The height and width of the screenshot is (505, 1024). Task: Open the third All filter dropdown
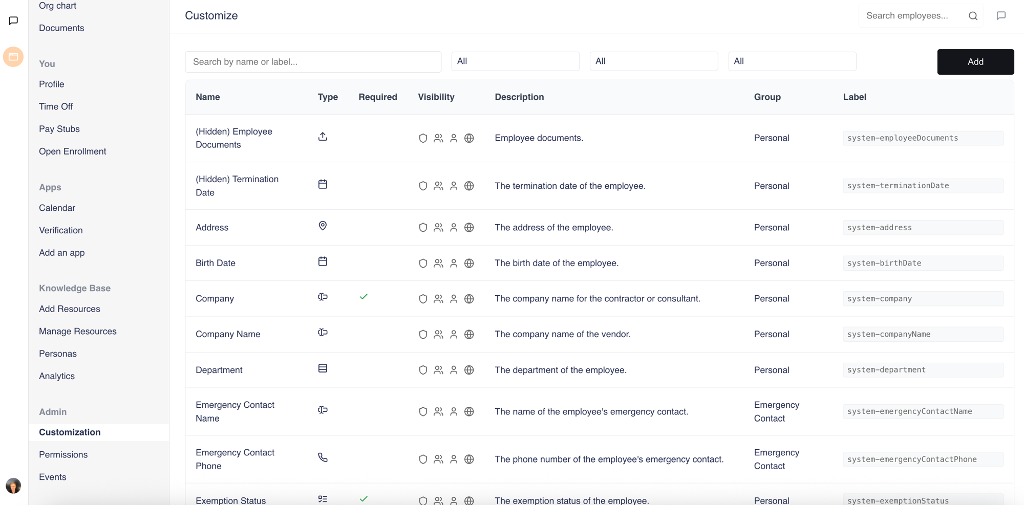pyautogui.click(x=792, y=61)
